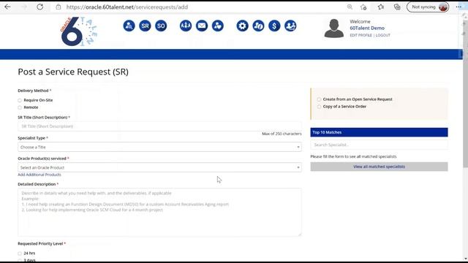
Task: Open the users group icon at far right
Action: pos(290,26)
